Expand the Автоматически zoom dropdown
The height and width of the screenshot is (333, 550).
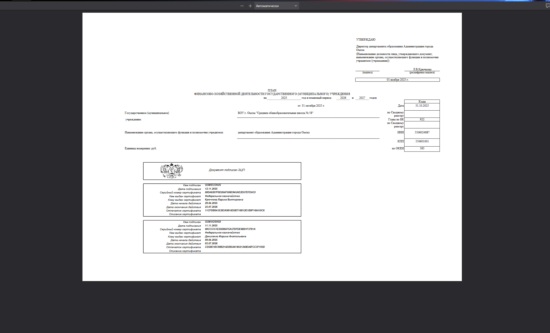pos(277,6)
